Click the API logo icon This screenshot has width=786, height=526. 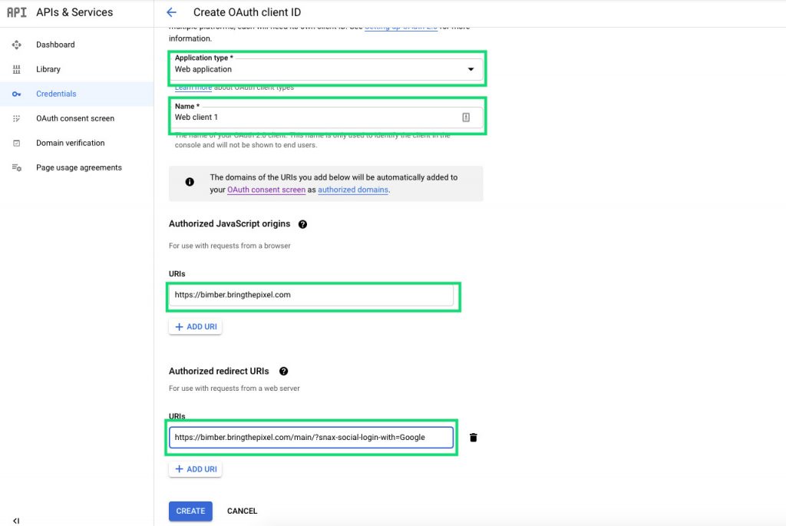pos(17,12)
